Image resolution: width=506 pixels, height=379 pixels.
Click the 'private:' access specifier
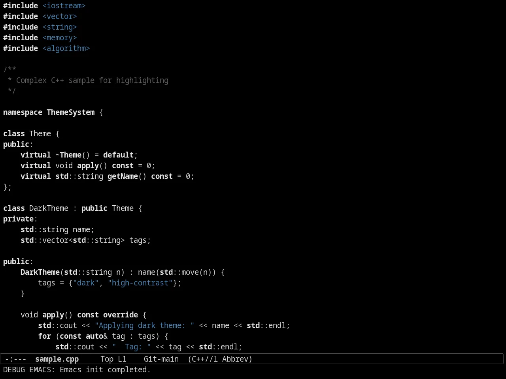pyautogui.click(x=20, y=219)
